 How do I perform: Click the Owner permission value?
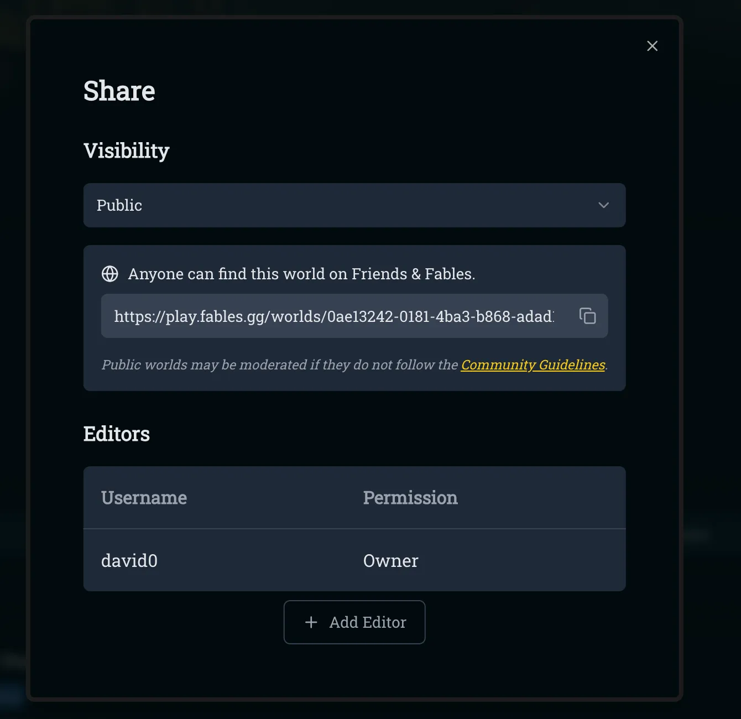[x=390, y=561]
